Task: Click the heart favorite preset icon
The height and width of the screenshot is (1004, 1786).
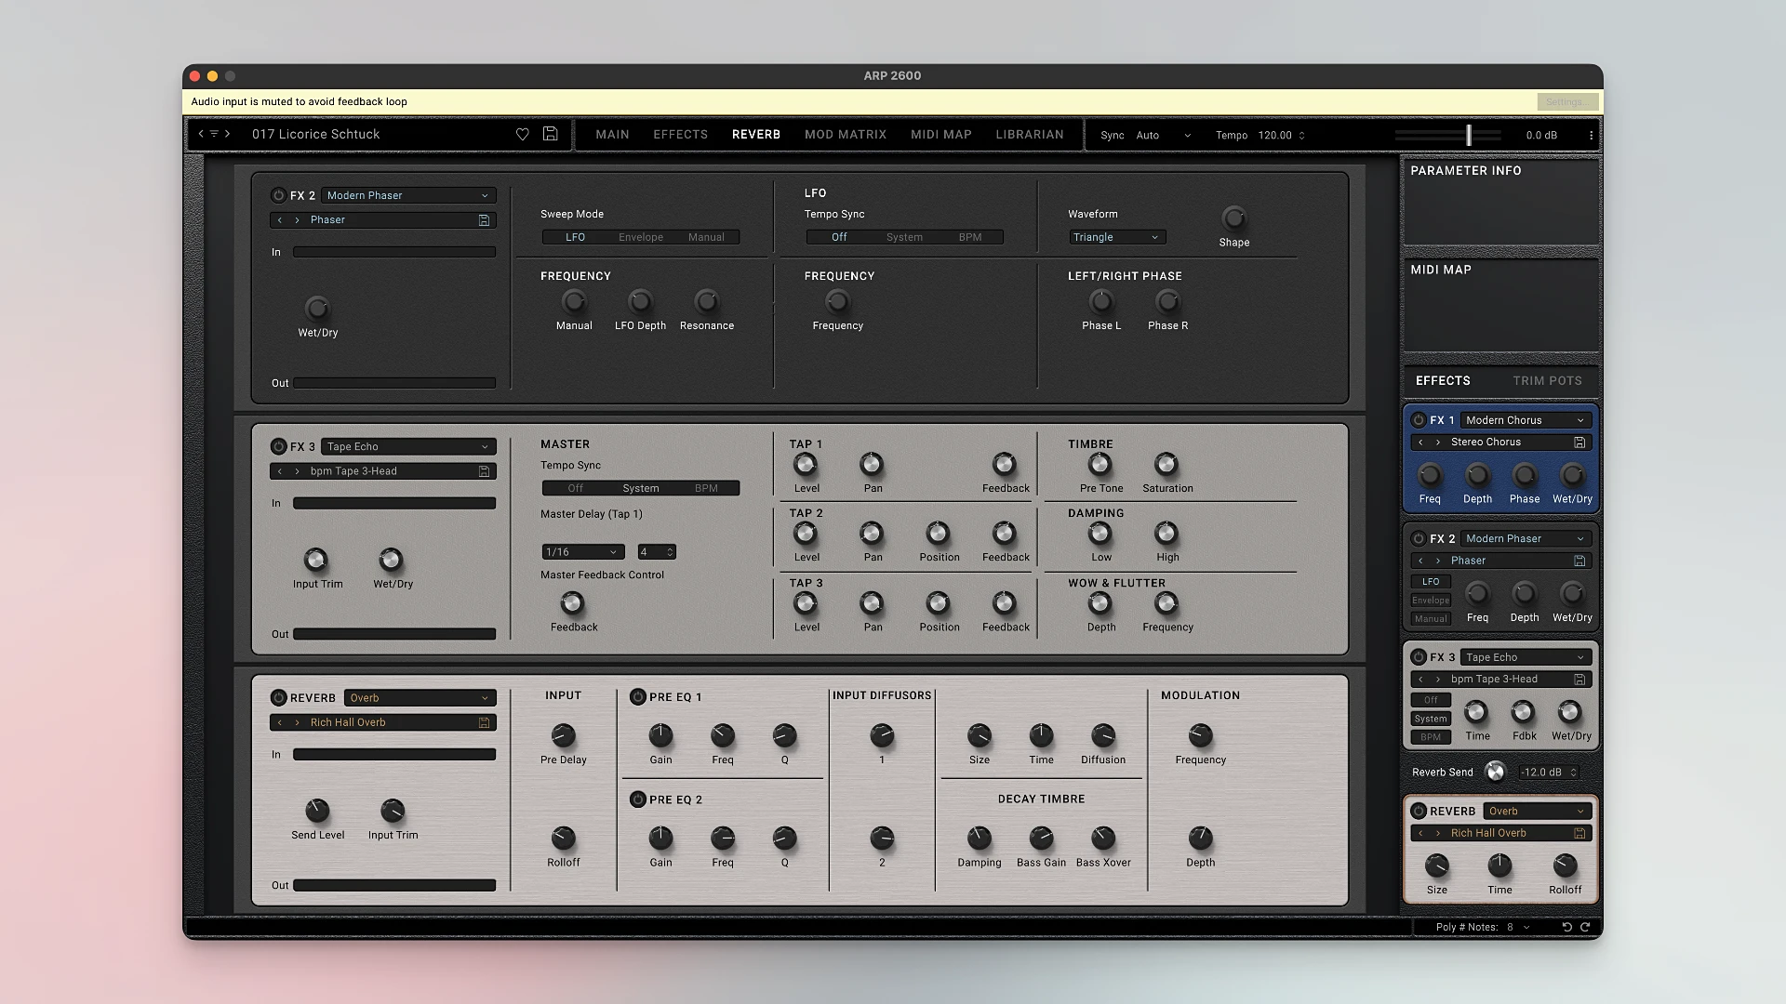Action: [523, 135]
